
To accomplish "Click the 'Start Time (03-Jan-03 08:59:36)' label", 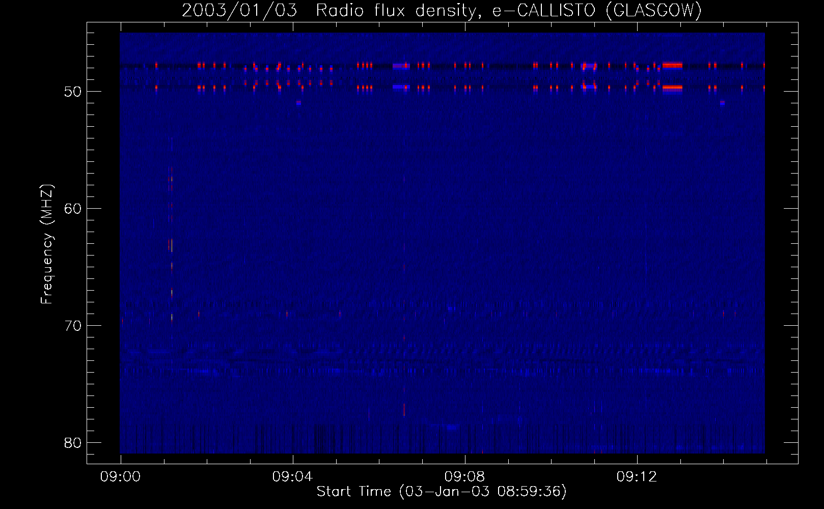I will coord(442,492).
